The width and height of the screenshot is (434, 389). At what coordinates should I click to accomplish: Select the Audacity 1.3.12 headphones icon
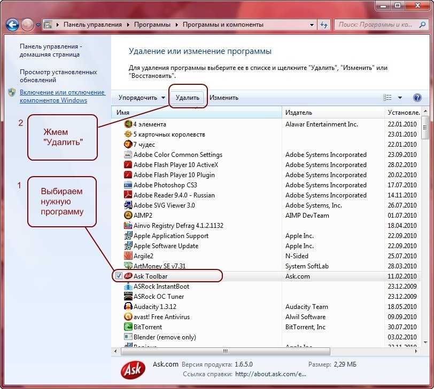pyautogui.click(x=128, y=307)
